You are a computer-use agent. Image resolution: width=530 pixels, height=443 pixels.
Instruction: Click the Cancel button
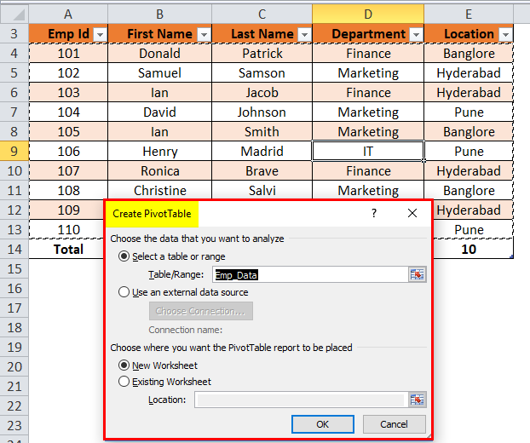pos(394,424)
